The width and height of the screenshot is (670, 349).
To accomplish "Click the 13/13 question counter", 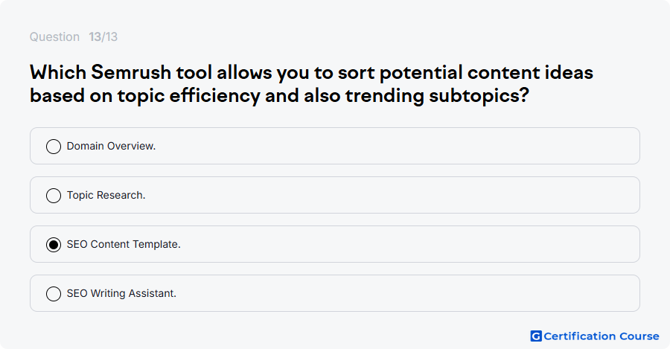I will point(103,36).
